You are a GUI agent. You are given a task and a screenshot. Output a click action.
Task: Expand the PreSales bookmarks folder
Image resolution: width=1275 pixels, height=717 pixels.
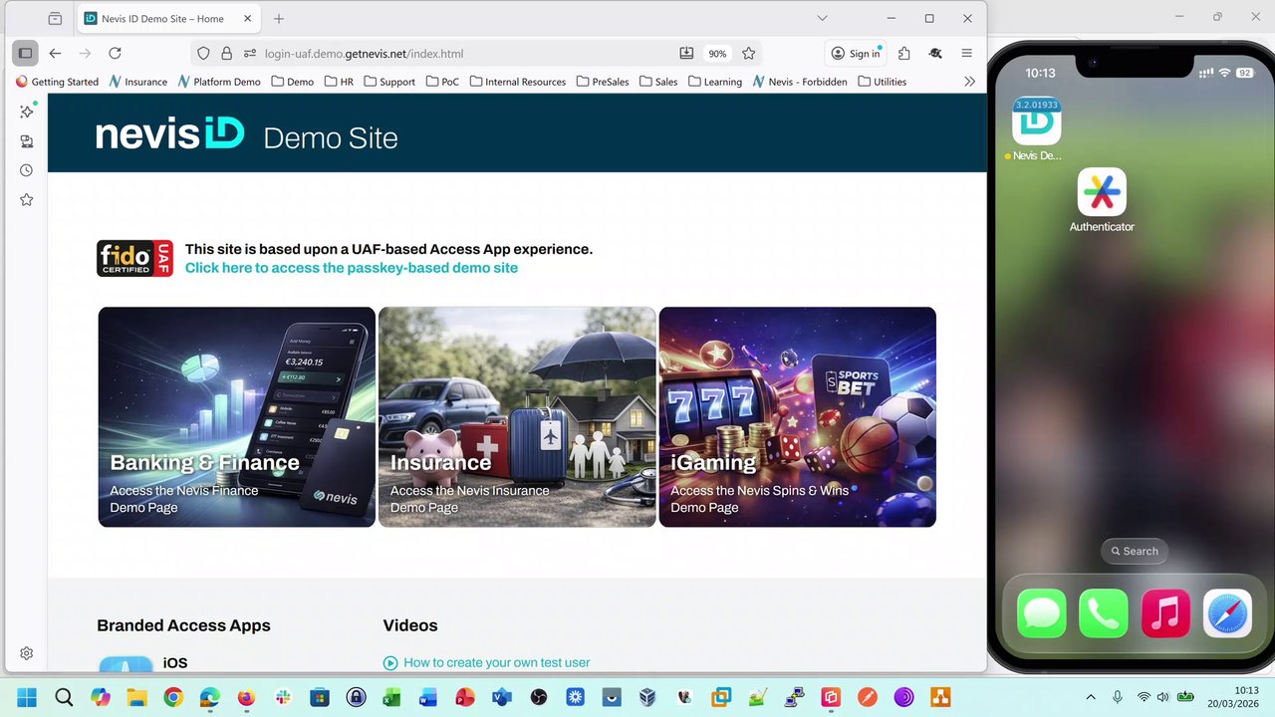602,82
